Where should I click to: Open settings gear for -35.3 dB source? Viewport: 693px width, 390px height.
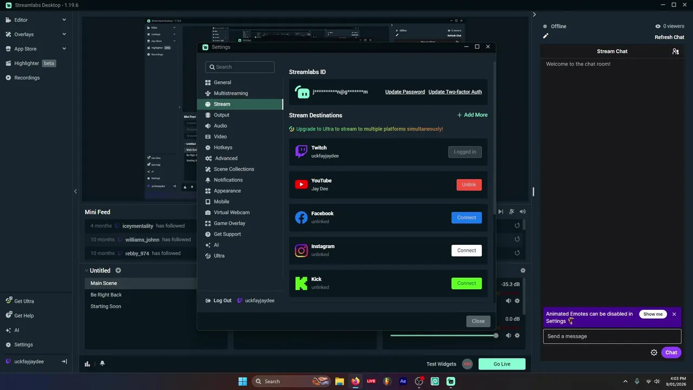(517, 301)
